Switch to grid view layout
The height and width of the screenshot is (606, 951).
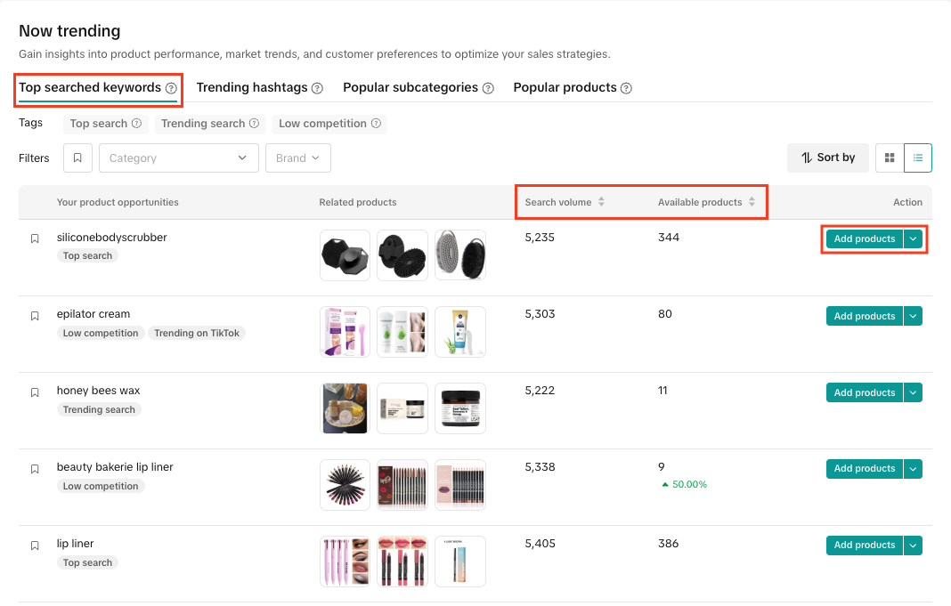890,158
